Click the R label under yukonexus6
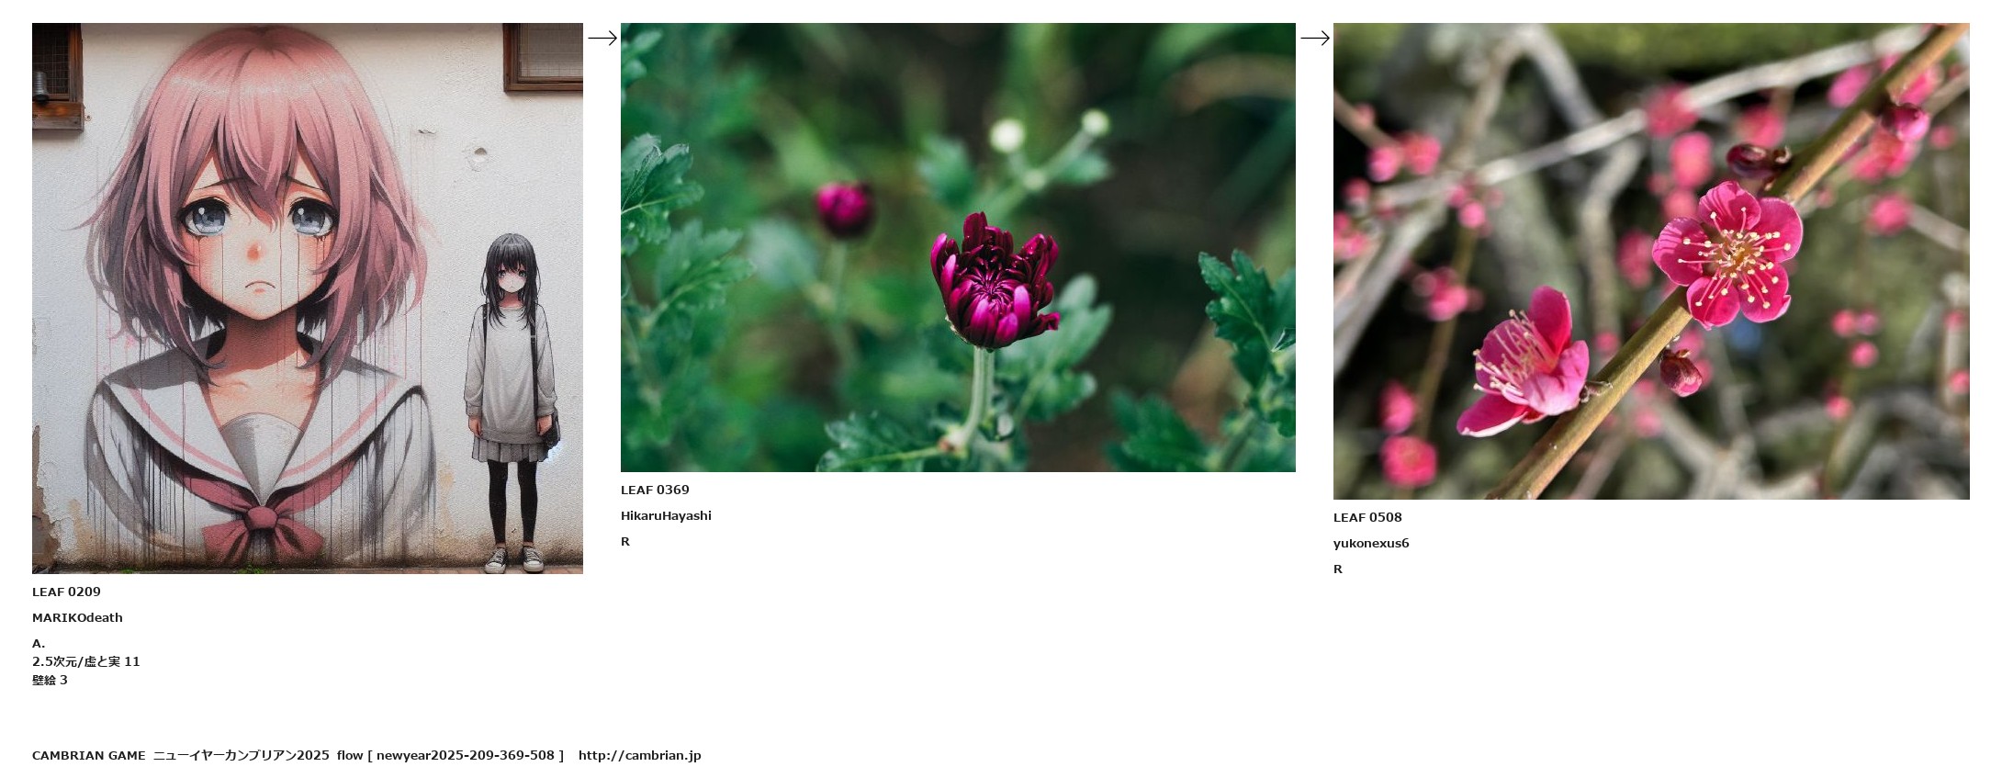Viewport: 2002px width, 778px height. pos(1338,569)
